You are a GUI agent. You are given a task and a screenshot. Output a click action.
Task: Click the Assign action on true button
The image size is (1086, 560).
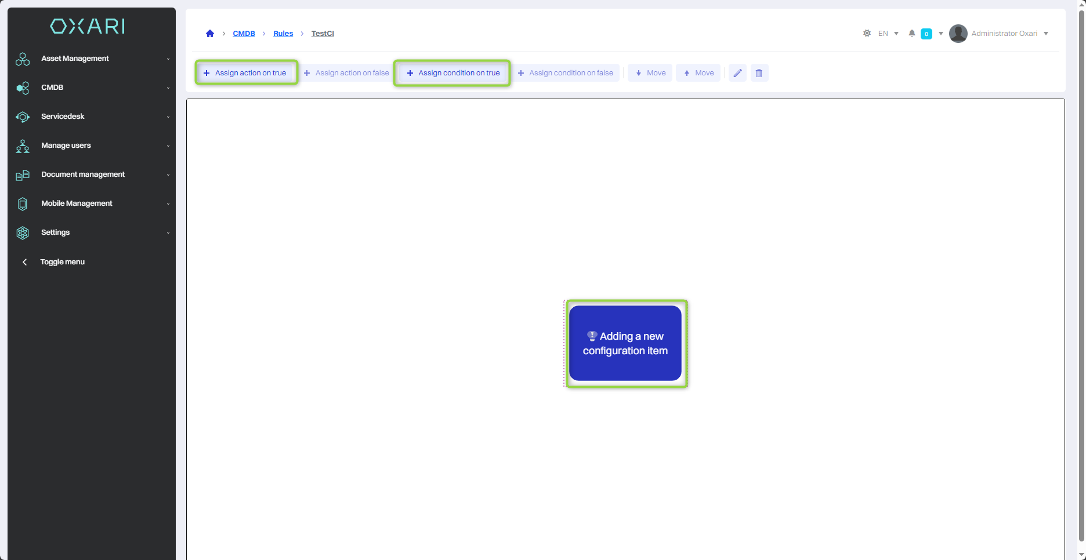coord(246,72)
